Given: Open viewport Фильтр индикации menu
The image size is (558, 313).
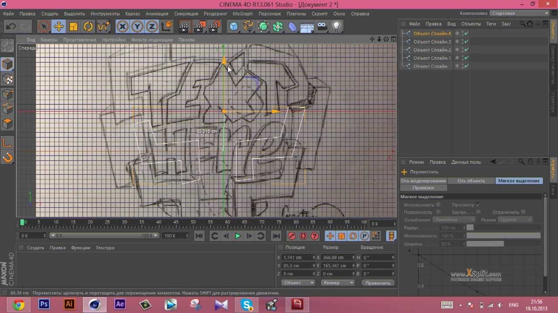Looking at the screenshot, I should (x=152, y=40).
